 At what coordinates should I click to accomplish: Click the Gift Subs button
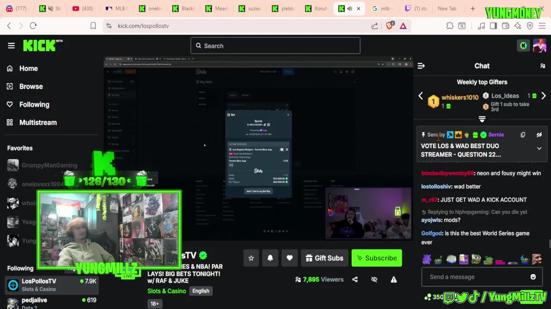click(325, 258)
